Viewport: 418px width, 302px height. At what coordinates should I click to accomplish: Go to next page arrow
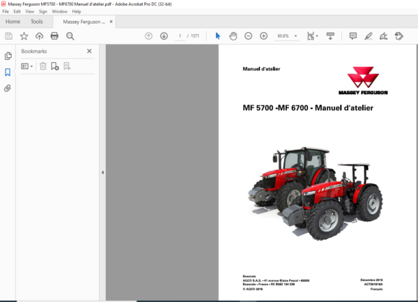click(x=164, y=36)
